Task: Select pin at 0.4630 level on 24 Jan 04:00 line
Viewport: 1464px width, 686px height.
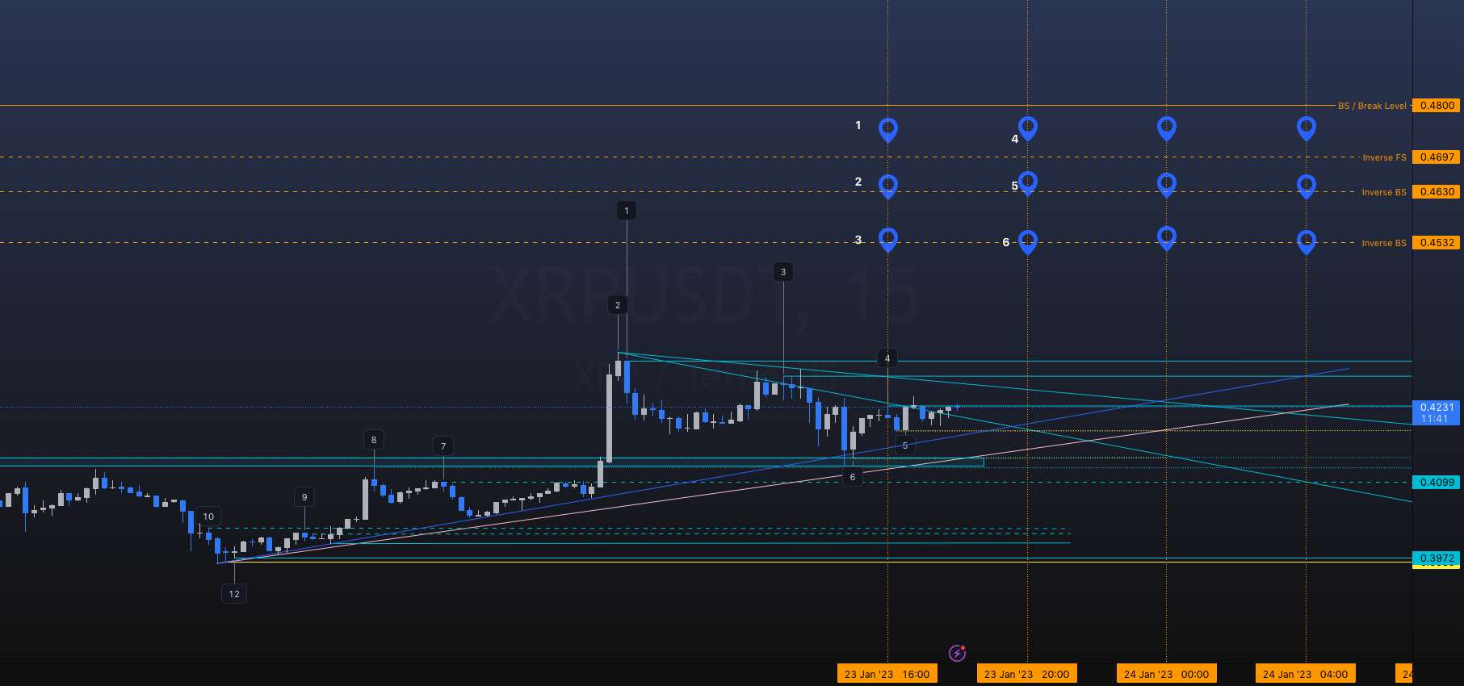Action: click(1306, 186)
